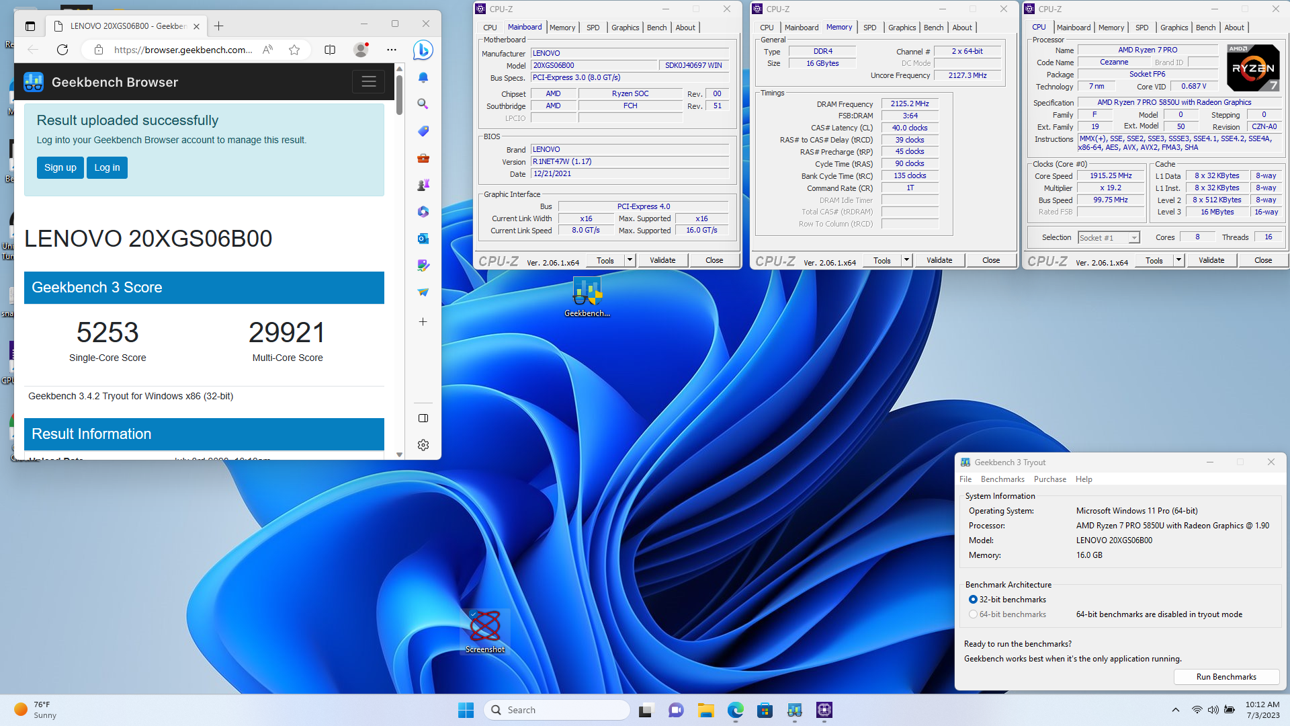Open Edge sidebar tools briefcase icon
The height and width of the screenshot is (726, 1290).
point(423,158)
